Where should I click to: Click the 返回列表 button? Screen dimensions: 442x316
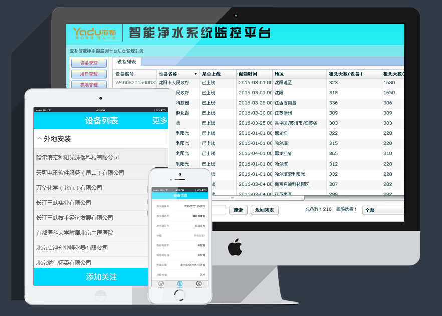pyautogui.click(x=264, y=210)
